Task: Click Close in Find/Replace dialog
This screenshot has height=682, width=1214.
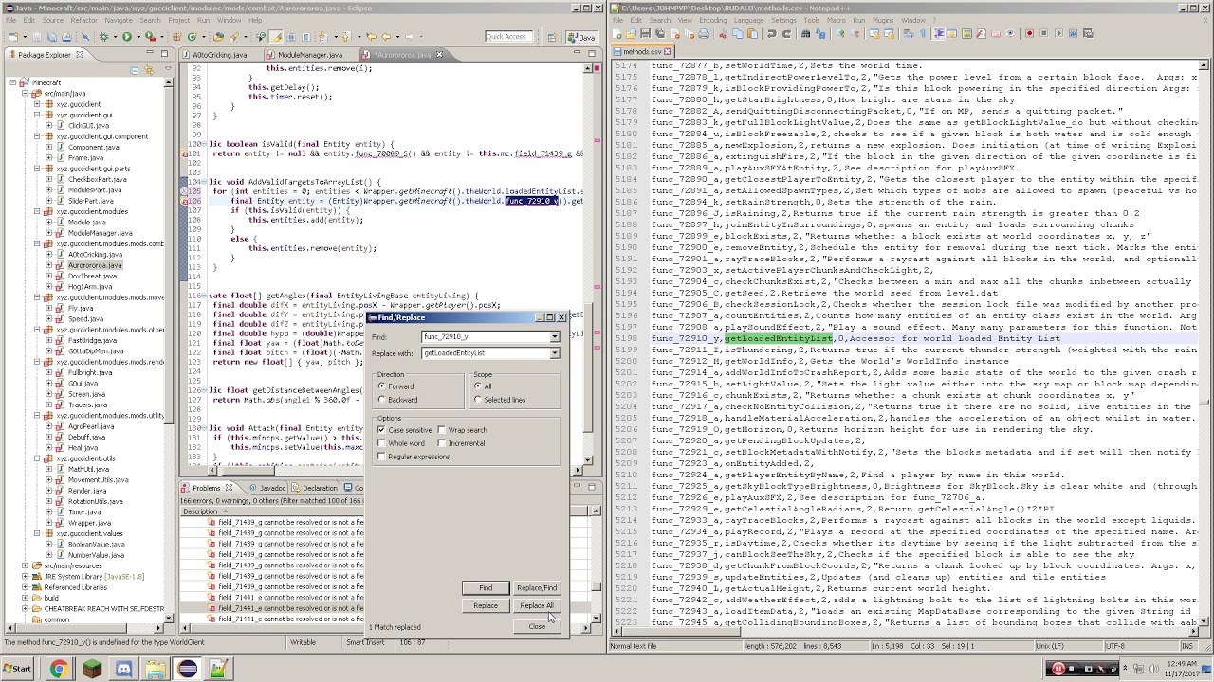Action: pyautogui.click(x=537, y=626)
